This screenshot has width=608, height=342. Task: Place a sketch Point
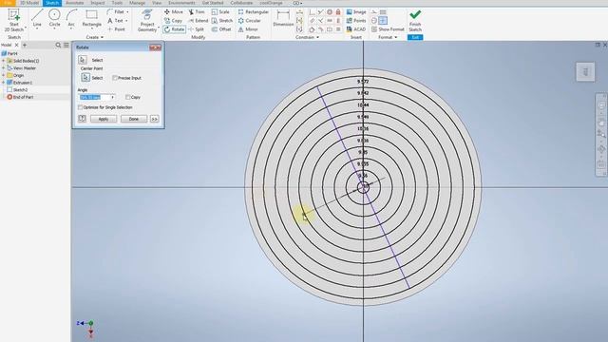[116, 29]
